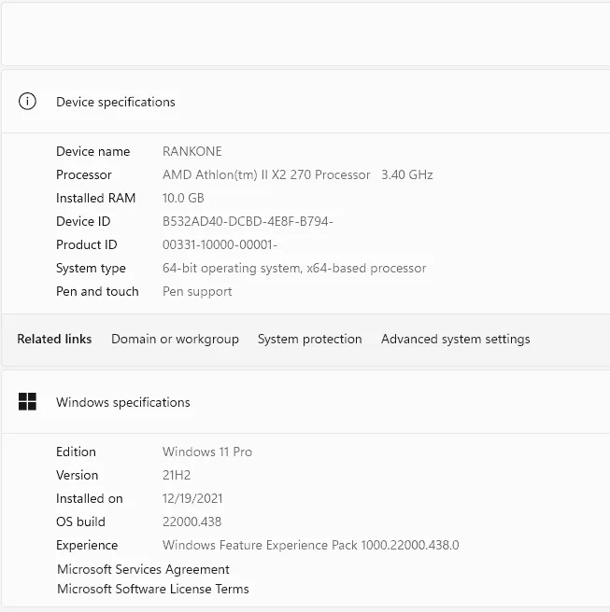Open Microsoft Software License Terms
610x612 pixels.
click(153, 589)
